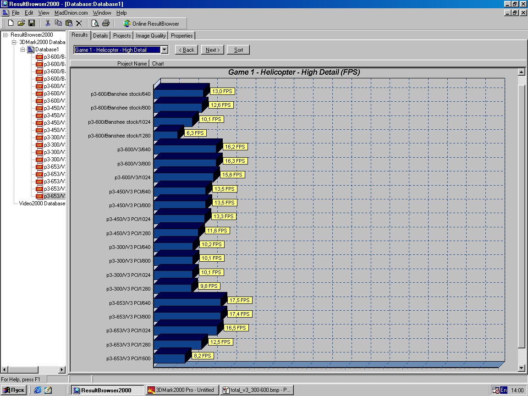This screenshot has width=528, height=396.
Task: Open the MadOnion.com menu
Action: click(71, 13)
